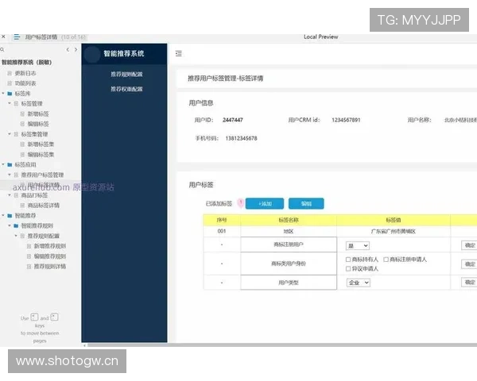The width and height of the screenshot is (477, 381).
Task: Go to previous page with left chevron
Action: [x=68, y=49]
